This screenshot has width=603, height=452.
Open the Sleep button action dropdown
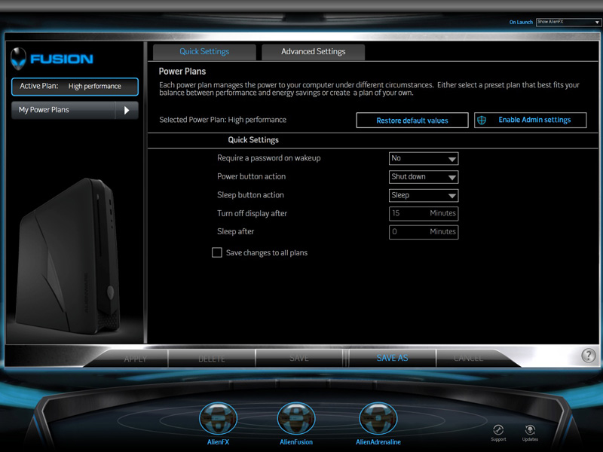tap(424, 195)
